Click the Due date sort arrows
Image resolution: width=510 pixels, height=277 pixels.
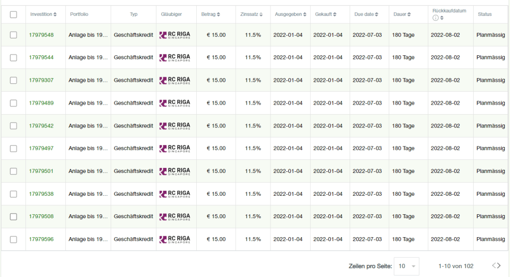tap(377, 14)
